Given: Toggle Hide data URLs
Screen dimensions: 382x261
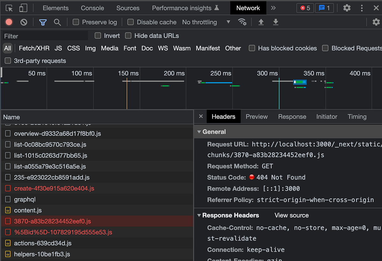Looking at the screenshot, I should click(128, 36).
